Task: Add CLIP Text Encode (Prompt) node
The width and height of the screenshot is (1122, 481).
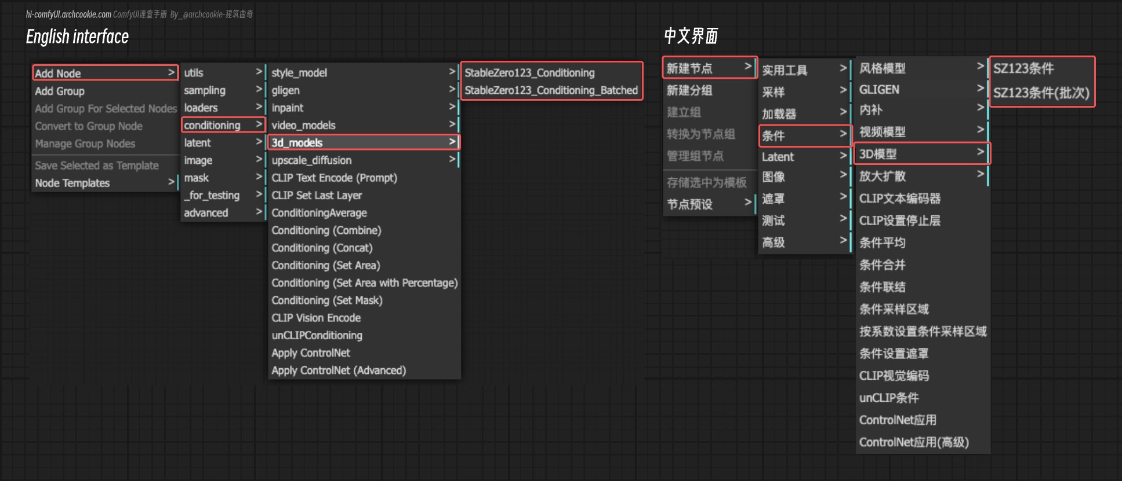Action: [364, 178]
